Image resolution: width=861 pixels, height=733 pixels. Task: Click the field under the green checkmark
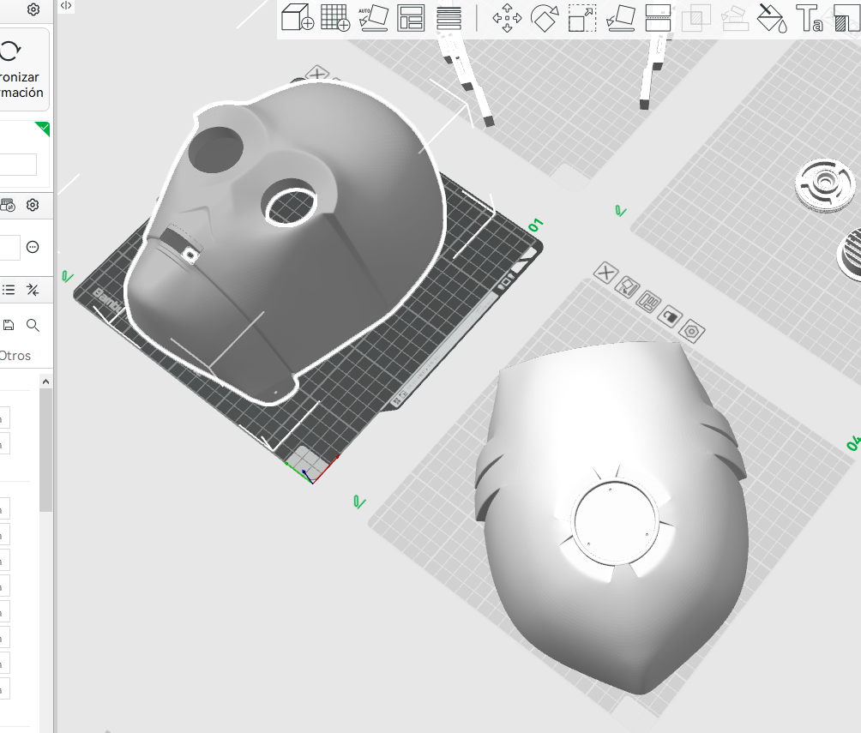point(17,164)
